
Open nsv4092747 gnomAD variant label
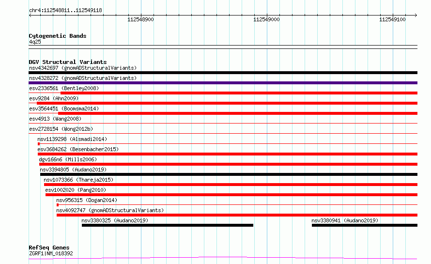coord(110,210)
